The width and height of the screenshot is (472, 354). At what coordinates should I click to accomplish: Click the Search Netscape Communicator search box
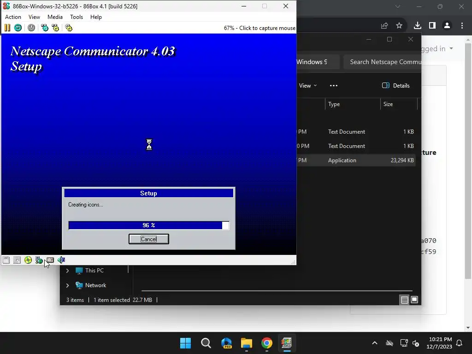click(383, 62)
